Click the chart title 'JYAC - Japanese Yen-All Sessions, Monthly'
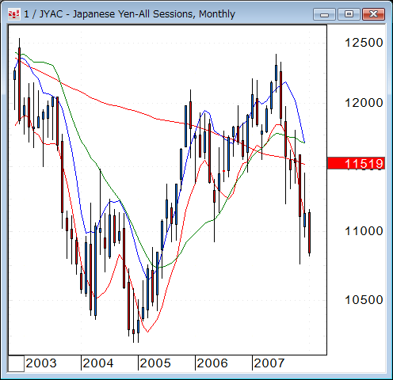393x380 pixels. [x=137, y=14]
